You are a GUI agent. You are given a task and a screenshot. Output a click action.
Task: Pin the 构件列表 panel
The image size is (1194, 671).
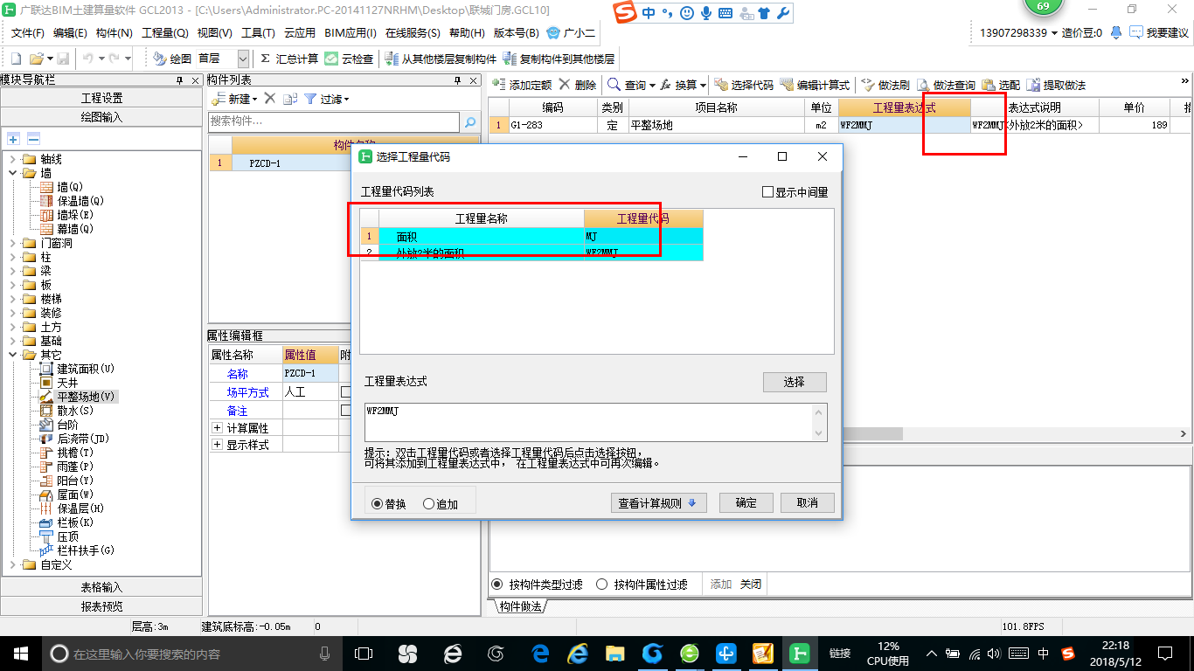[456, 80]
